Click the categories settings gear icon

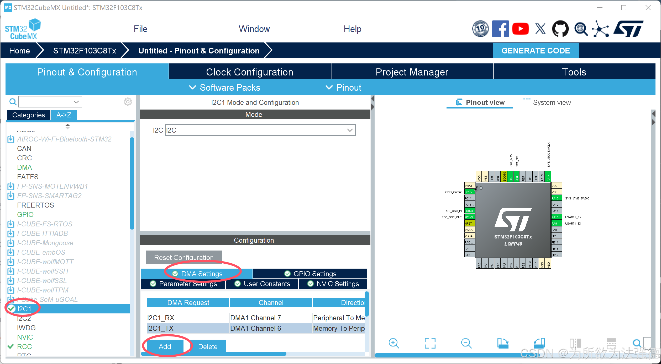coord(128,102)
